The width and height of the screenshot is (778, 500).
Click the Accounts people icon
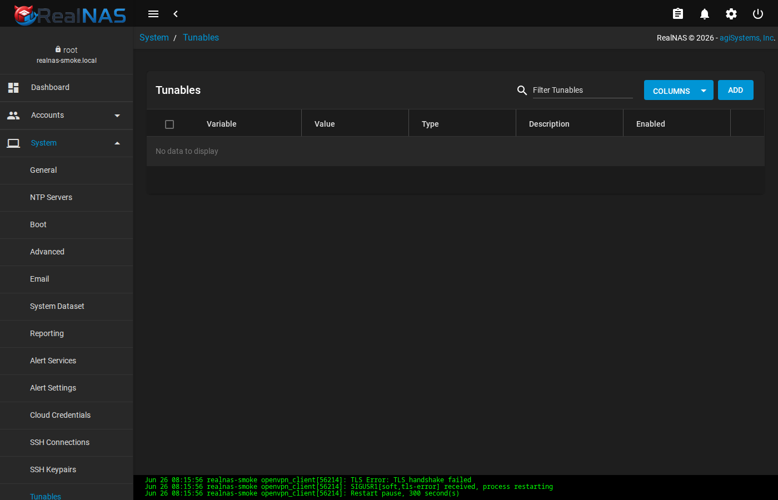tap(13, 115)
